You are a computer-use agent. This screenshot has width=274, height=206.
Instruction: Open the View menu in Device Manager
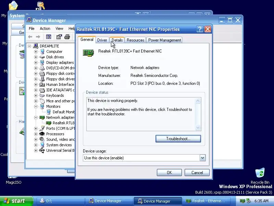pos(59,28)
